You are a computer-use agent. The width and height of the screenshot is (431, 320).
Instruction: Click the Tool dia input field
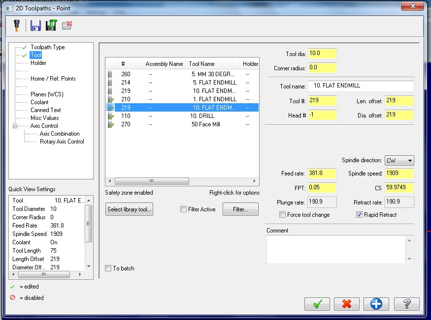(x=323, y=54)
